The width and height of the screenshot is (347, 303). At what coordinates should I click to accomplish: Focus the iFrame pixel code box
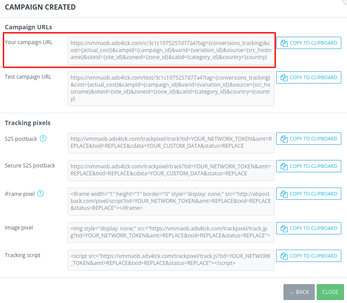click(171, 201)
